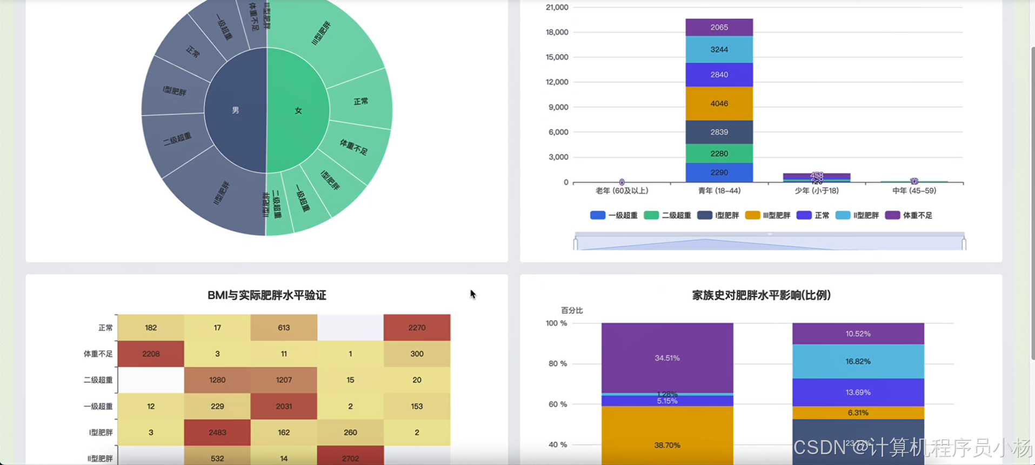Click the light blue 16.82% bar segment
This screenshot has width=1035, height=465.
(858, 361)
